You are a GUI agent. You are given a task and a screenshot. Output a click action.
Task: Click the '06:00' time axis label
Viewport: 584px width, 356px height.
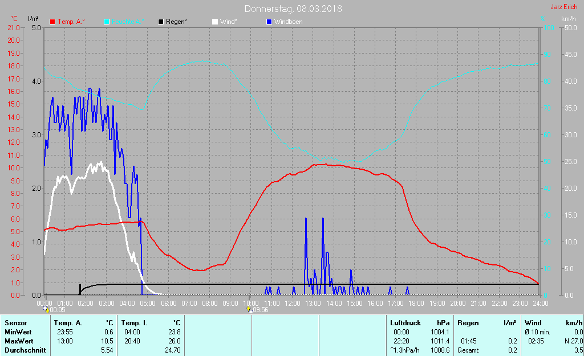click(x=169, y=303)
